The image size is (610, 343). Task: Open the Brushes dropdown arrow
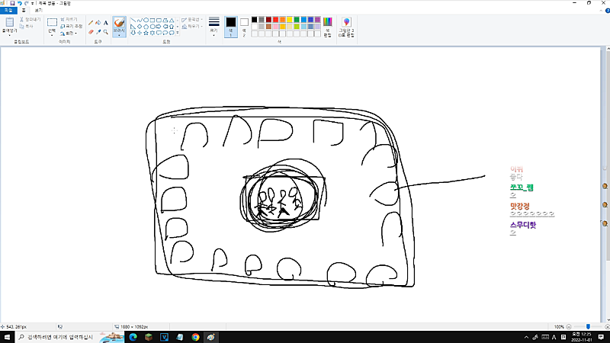pos(119,35)
